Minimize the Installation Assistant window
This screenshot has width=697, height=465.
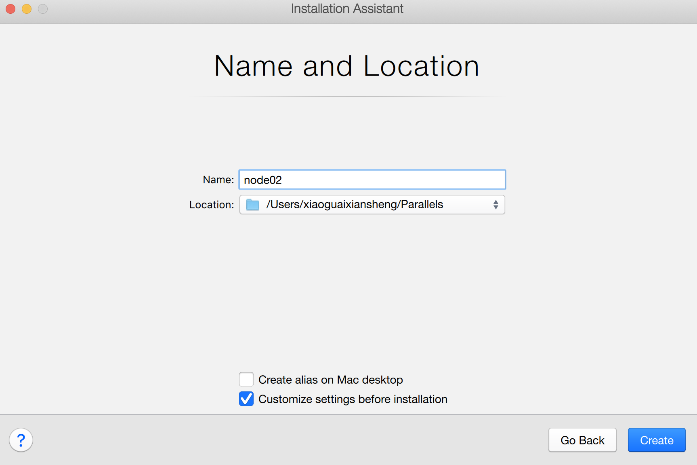coord(27,8)
